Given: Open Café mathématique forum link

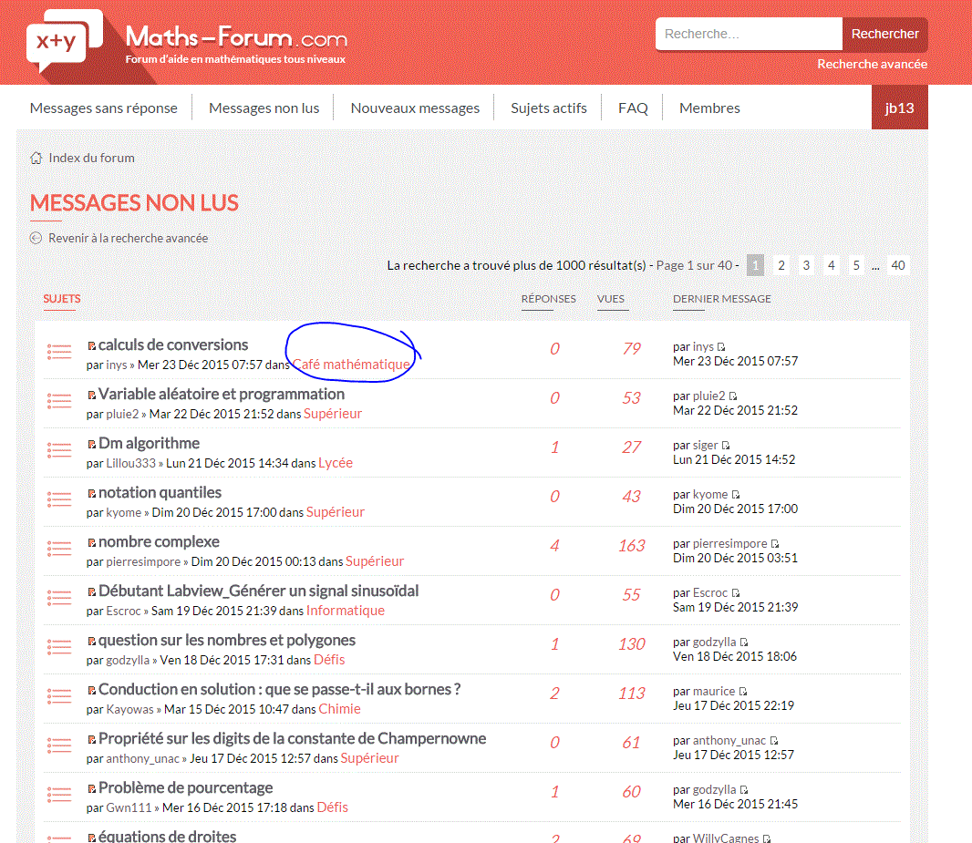Looking at the screenshot, I should (x=351, y=365).
